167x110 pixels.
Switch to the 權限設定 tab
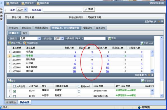88,28
